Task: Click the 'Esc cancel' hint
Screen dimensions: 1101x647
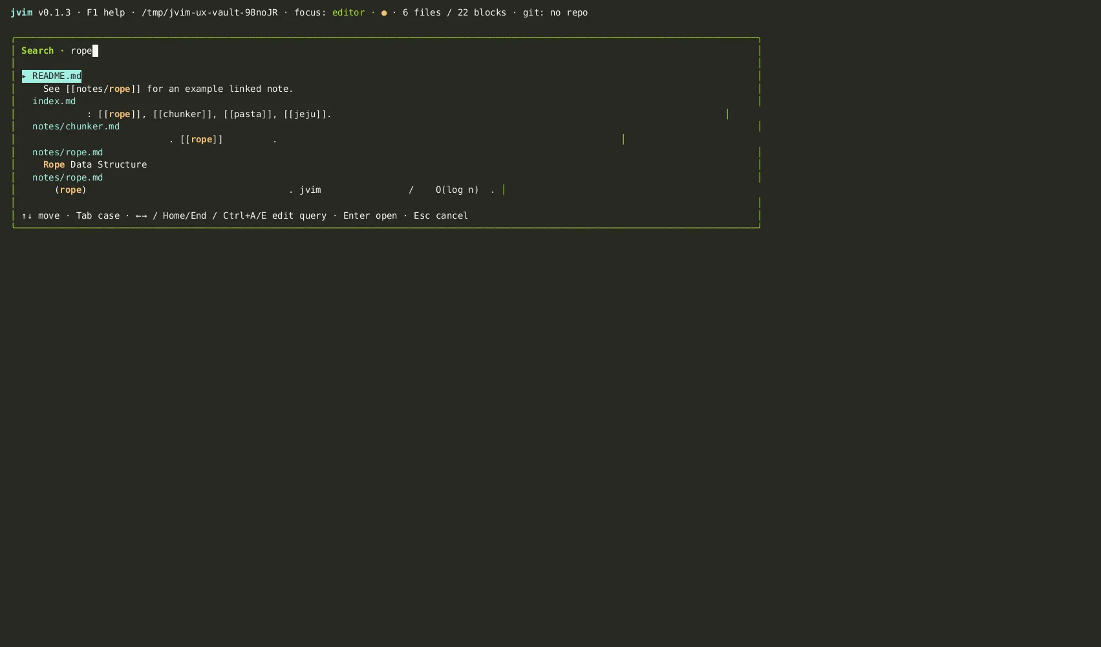Action: 441,215
